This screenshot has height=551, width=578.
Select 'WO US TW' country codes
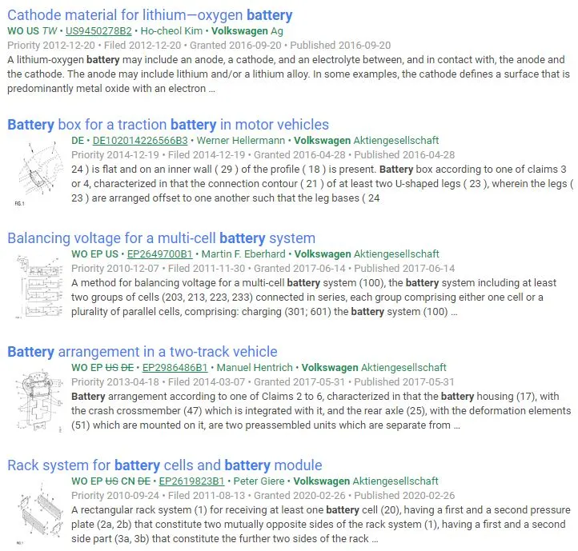(32, 31)
